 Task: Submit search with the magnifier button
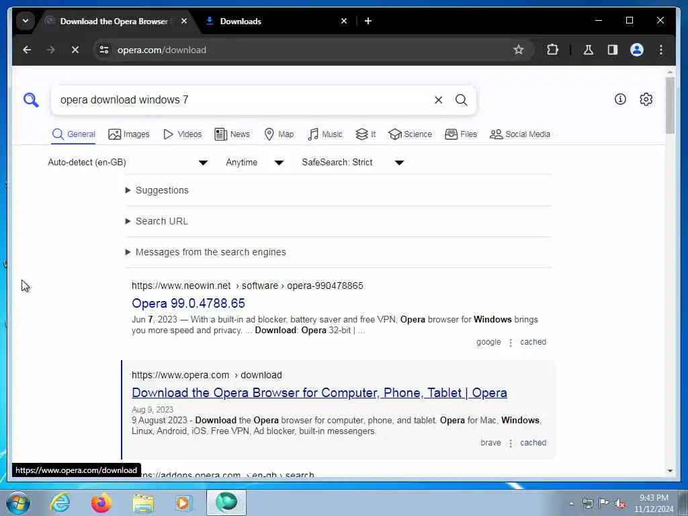click(461, 100)
